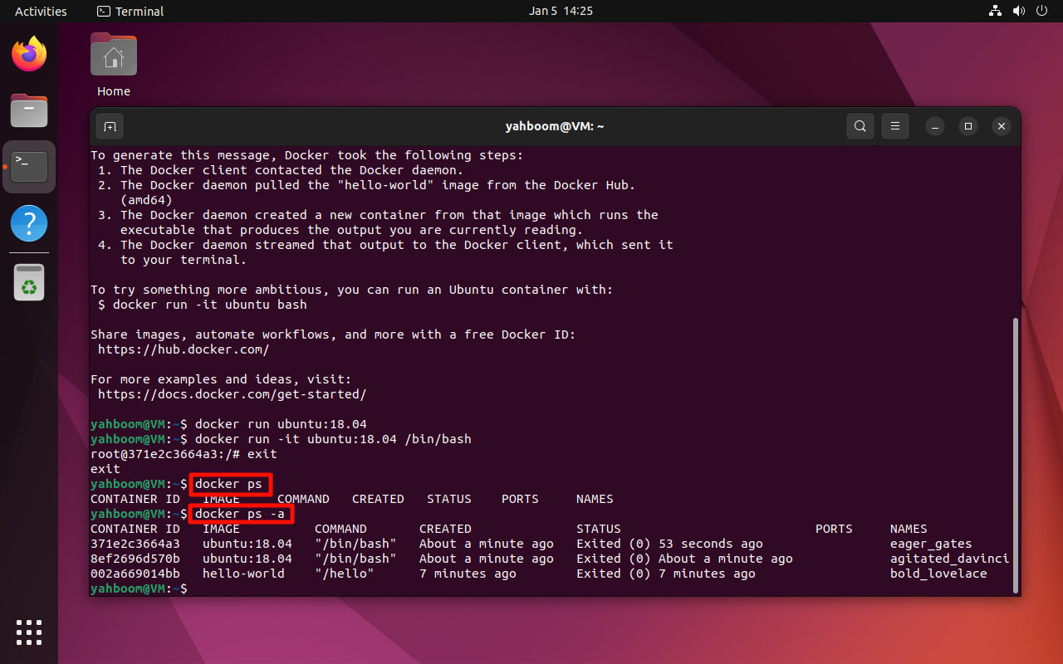The height and width of the screenshot is (664, 1063).
Task: Open the docs.docker.com get-started link
Action: pyautogui.click(x=233, y=393)
